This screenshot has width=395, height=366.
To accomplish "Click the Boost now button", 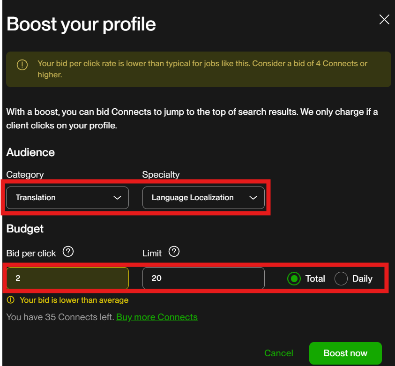I will pos(345,353).
